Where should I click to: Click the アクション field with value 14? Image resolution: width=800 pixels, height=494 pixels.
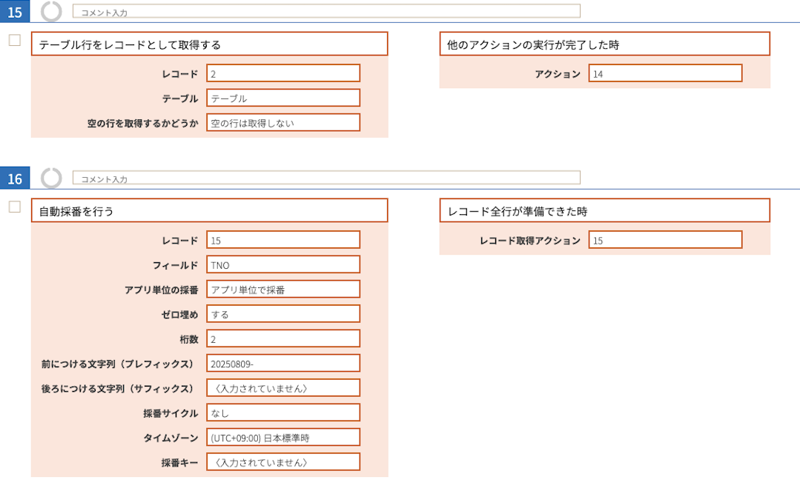[665, 73]
